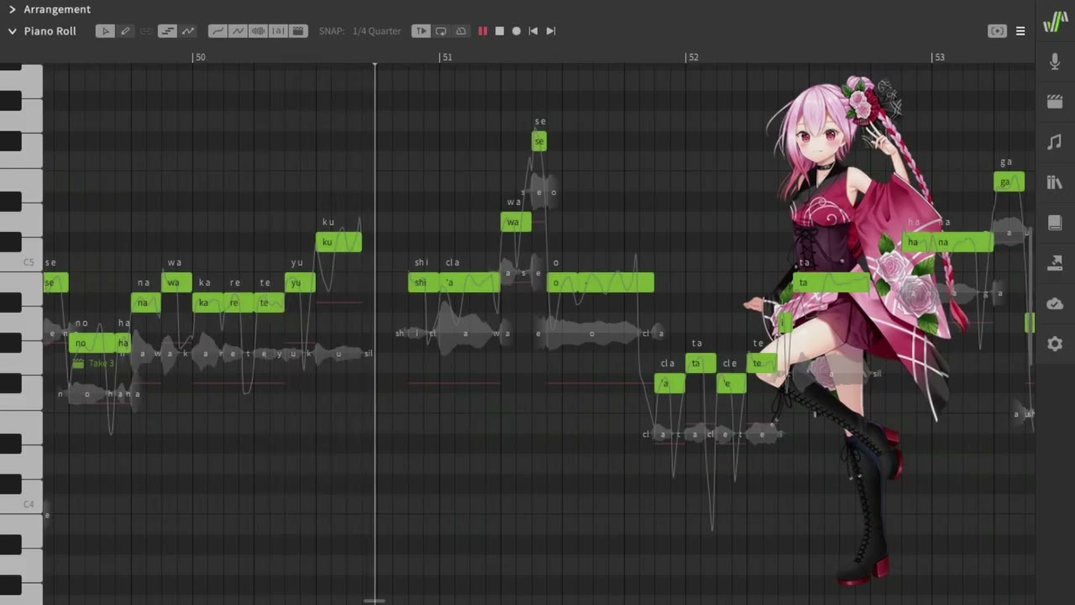Toggle the pitch curve display
Viewport: 1075px width, 605px height.
coord(218,31)
